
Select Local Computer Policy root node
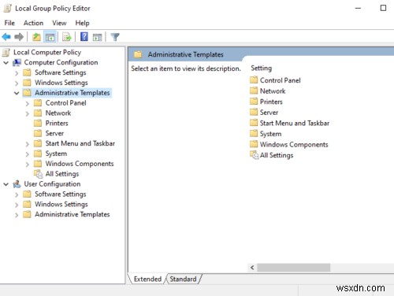click(47, 52)
